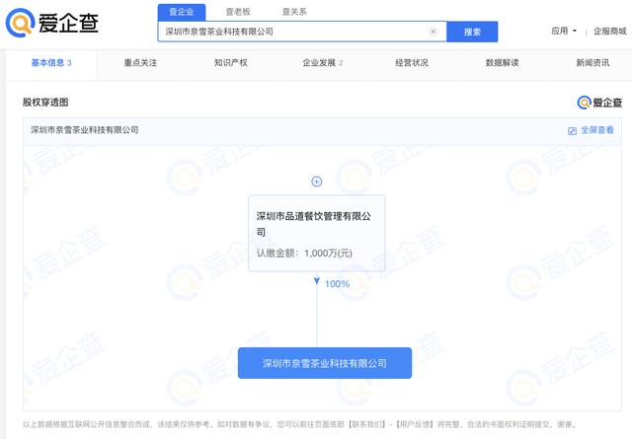Switch to the 数据解读 tab
This screenshot has height=439, width=632.
click(502, 63)
